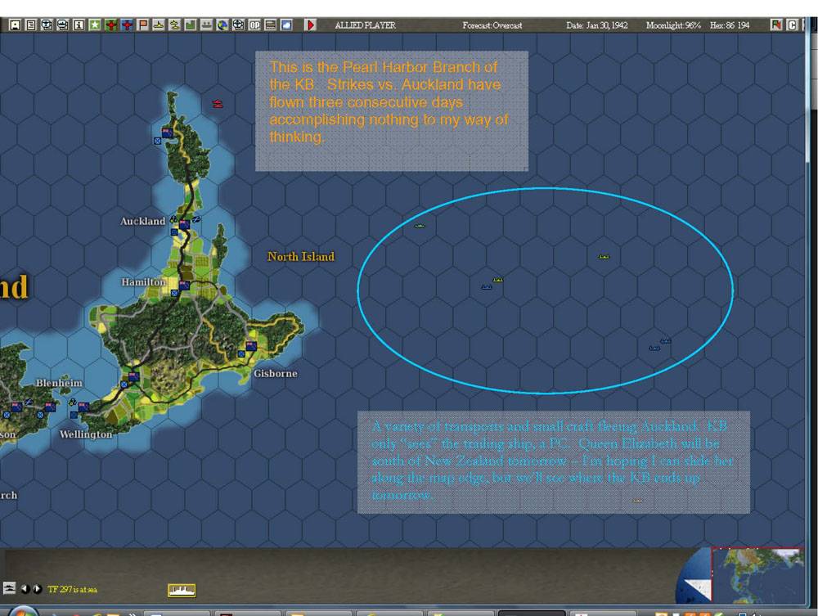This screenshot has width=818, height=616.
Task: Click 'Moonlight: 96%' in top bar
Action: (x=673, y=25)
